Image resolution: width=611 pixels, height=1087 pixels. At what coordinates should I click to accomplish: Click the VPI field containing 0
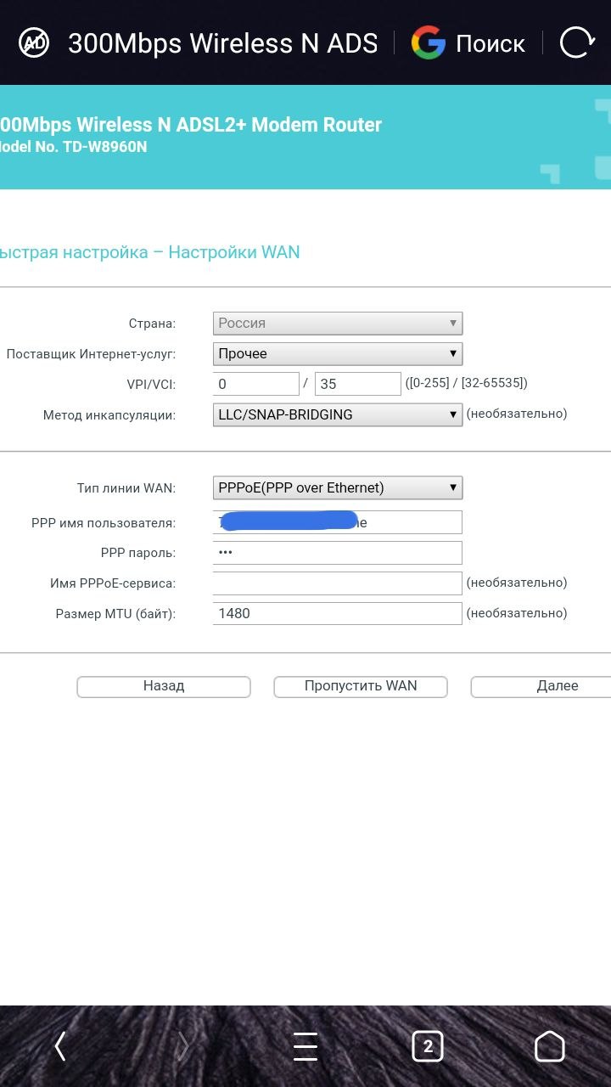pos(256,384)
